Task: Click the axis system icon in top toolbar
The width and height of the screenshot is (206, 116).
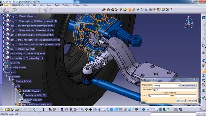Action: coord(172,10)
